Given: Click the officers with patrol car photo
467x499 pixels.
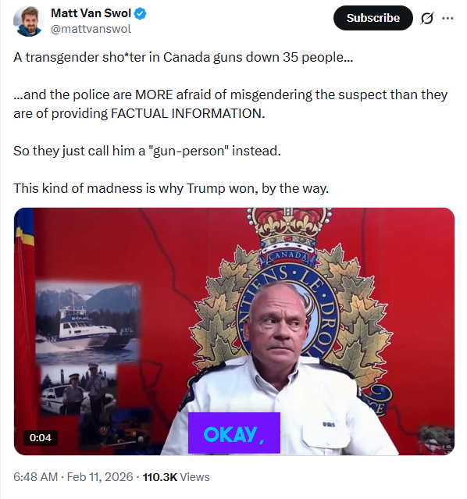Looking at the screenshot, I should pyautogui.click(x=78, y=388).
